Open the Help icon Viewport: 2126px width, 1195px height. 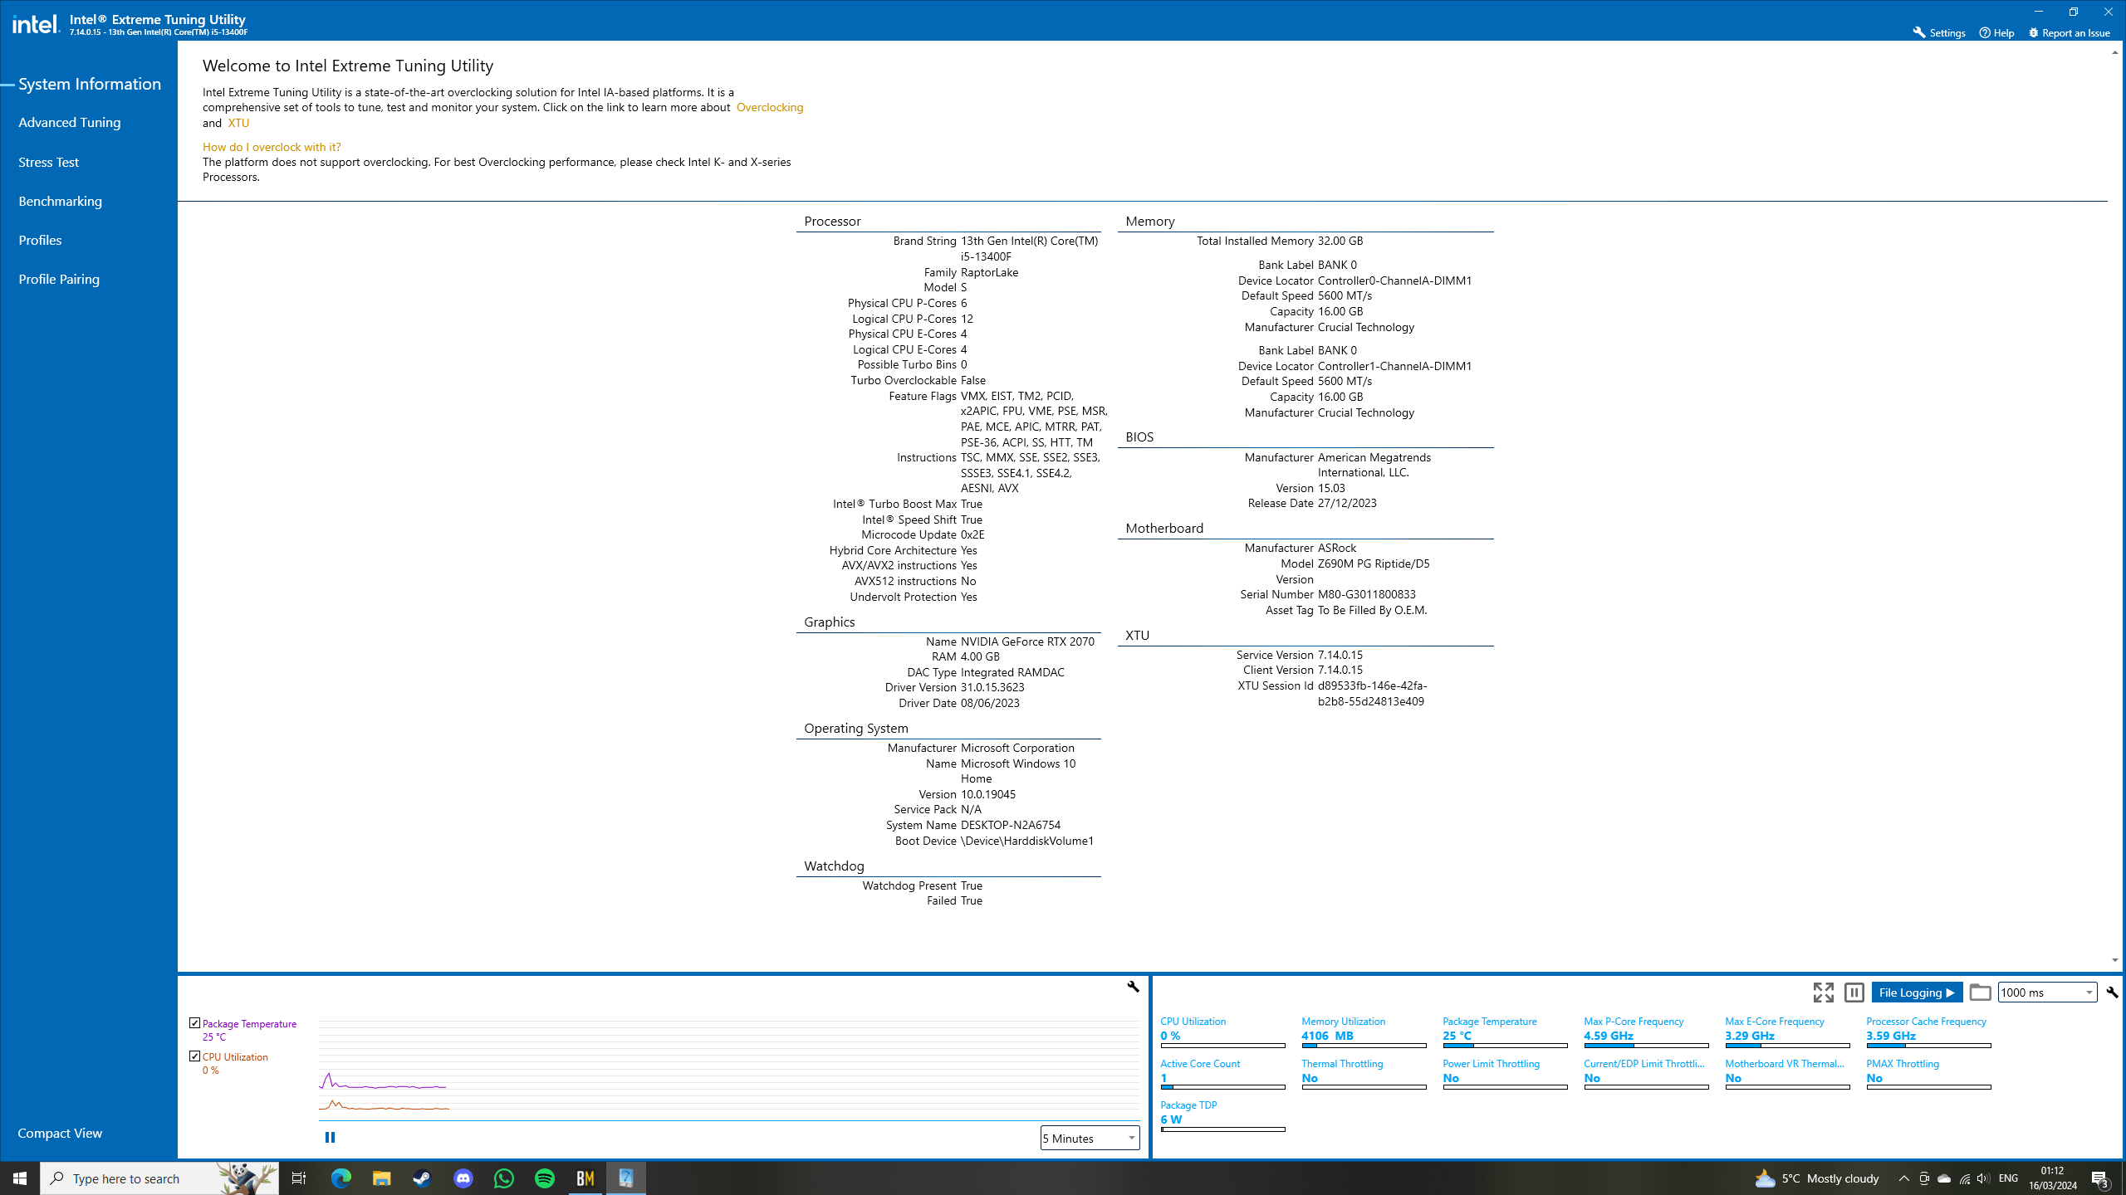(x=1996, y=32)
